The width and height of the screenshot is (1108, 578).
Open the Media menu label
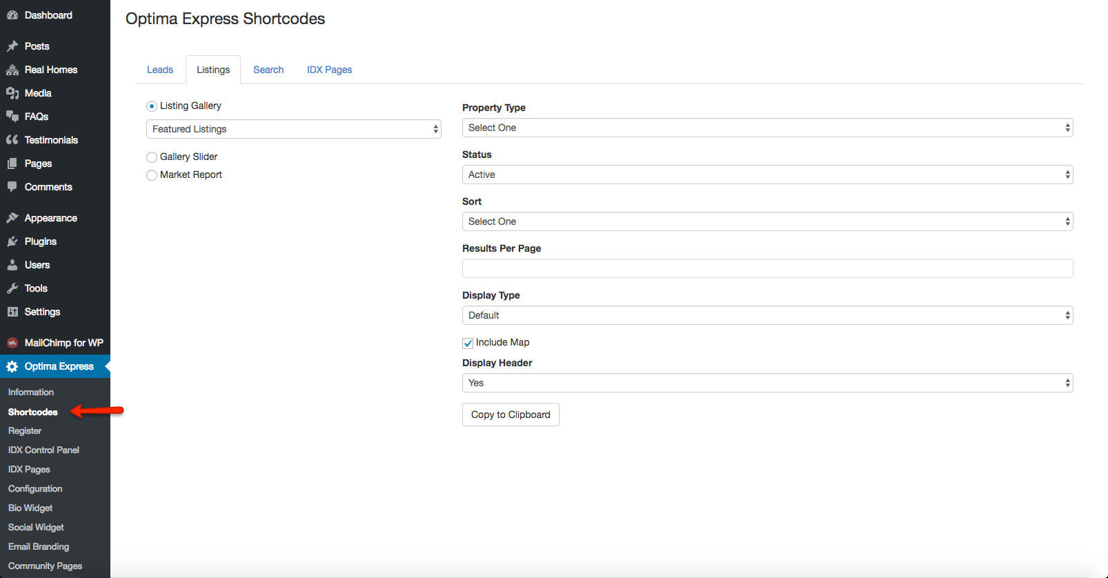[38, 93]
